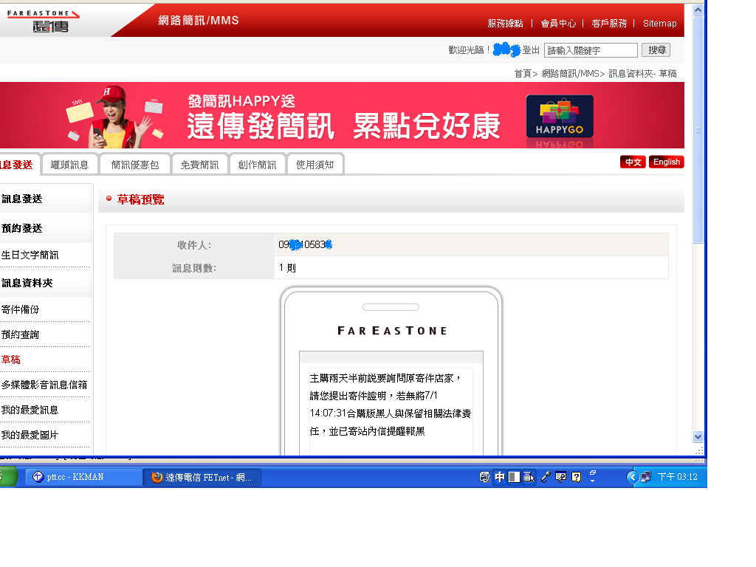756x567 pixels.
Task: Click the IME input method icon in language bar
Action: pos(484,477)
